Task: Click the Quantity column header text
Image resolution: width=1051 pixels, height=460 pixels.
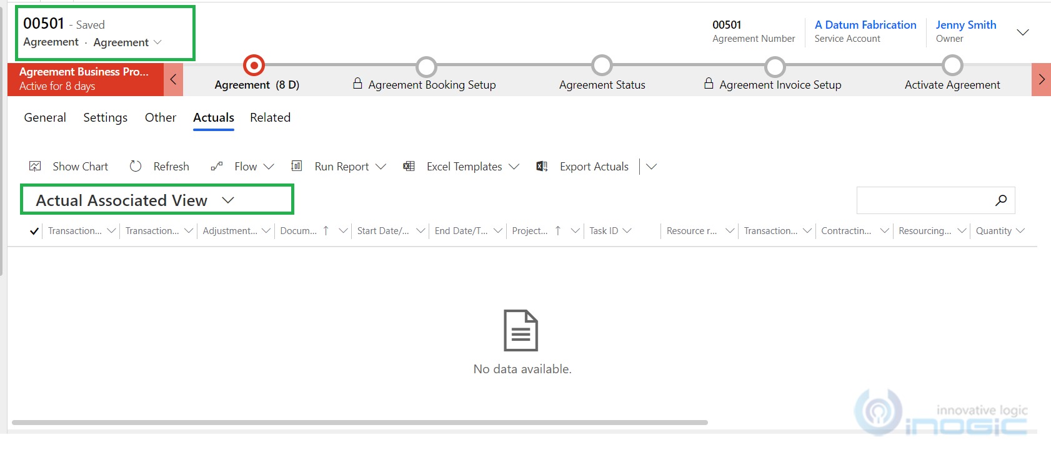Action: (994, 231)
